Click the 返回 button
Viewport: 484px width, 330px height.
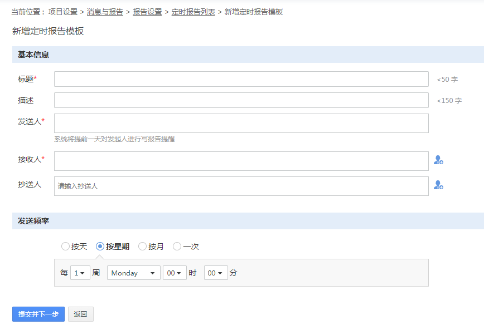tap(80, 314)
